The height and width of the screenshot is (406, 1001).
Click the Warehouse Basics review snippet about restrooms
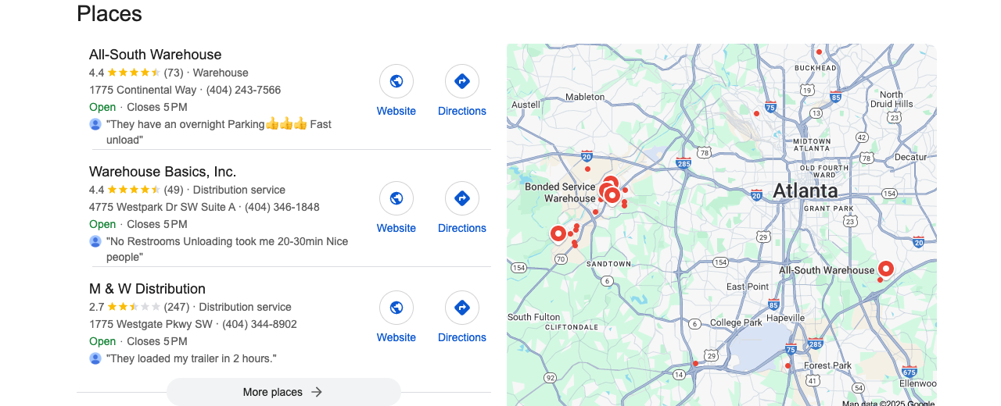coord(228,249)
